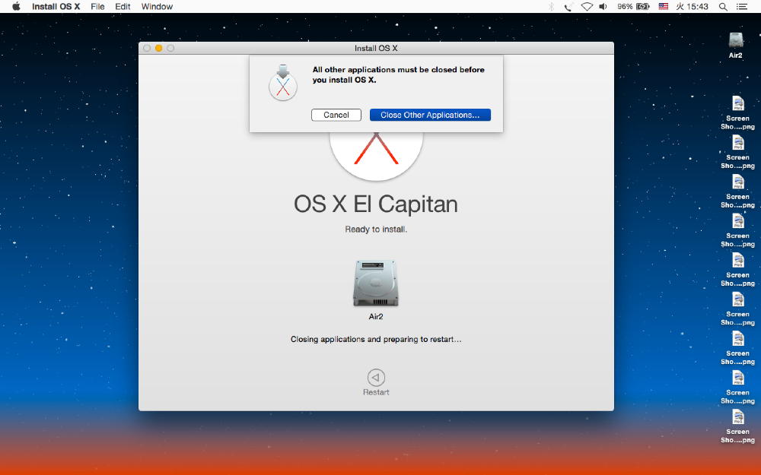
Task: Click the battery 96% indicator
Action: click(633, 6)
